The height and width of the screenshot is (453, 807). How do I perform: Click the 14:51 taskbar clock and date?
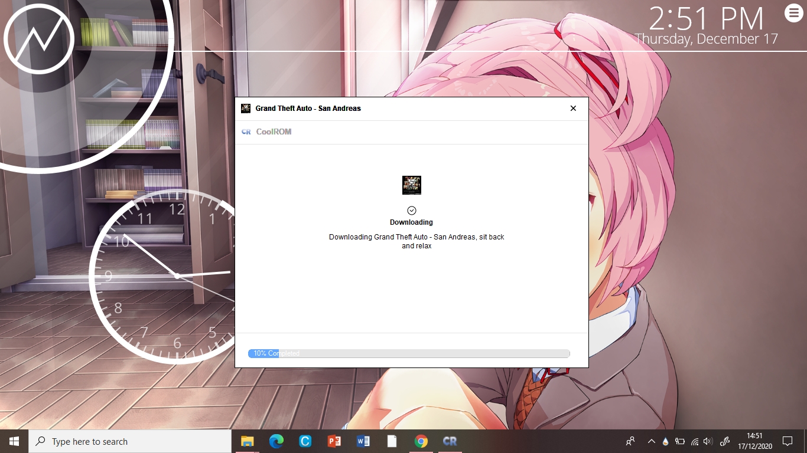(754, 441)
